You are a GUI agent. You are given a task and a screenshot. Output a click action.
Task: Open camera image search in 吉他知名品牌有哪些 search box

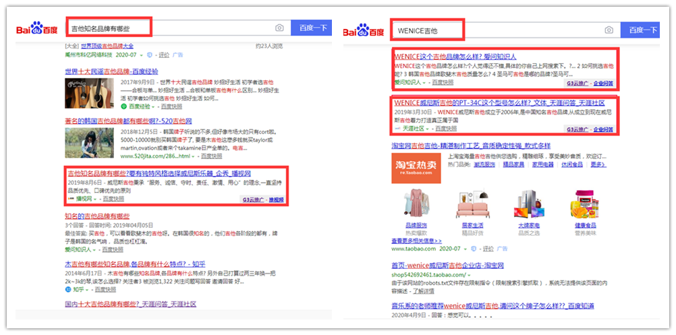tap(279, 28)
